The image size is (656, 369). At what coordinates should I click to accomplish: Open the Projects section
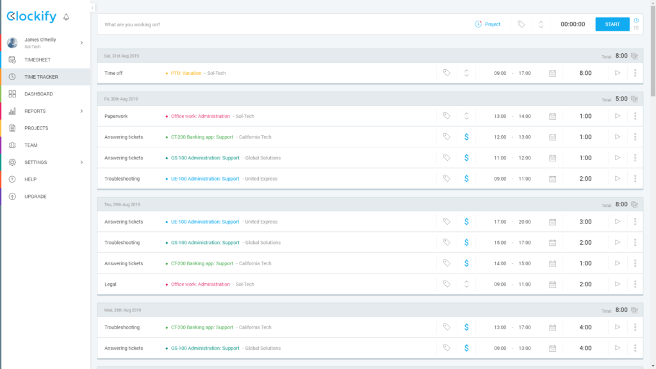pos(36,128)
